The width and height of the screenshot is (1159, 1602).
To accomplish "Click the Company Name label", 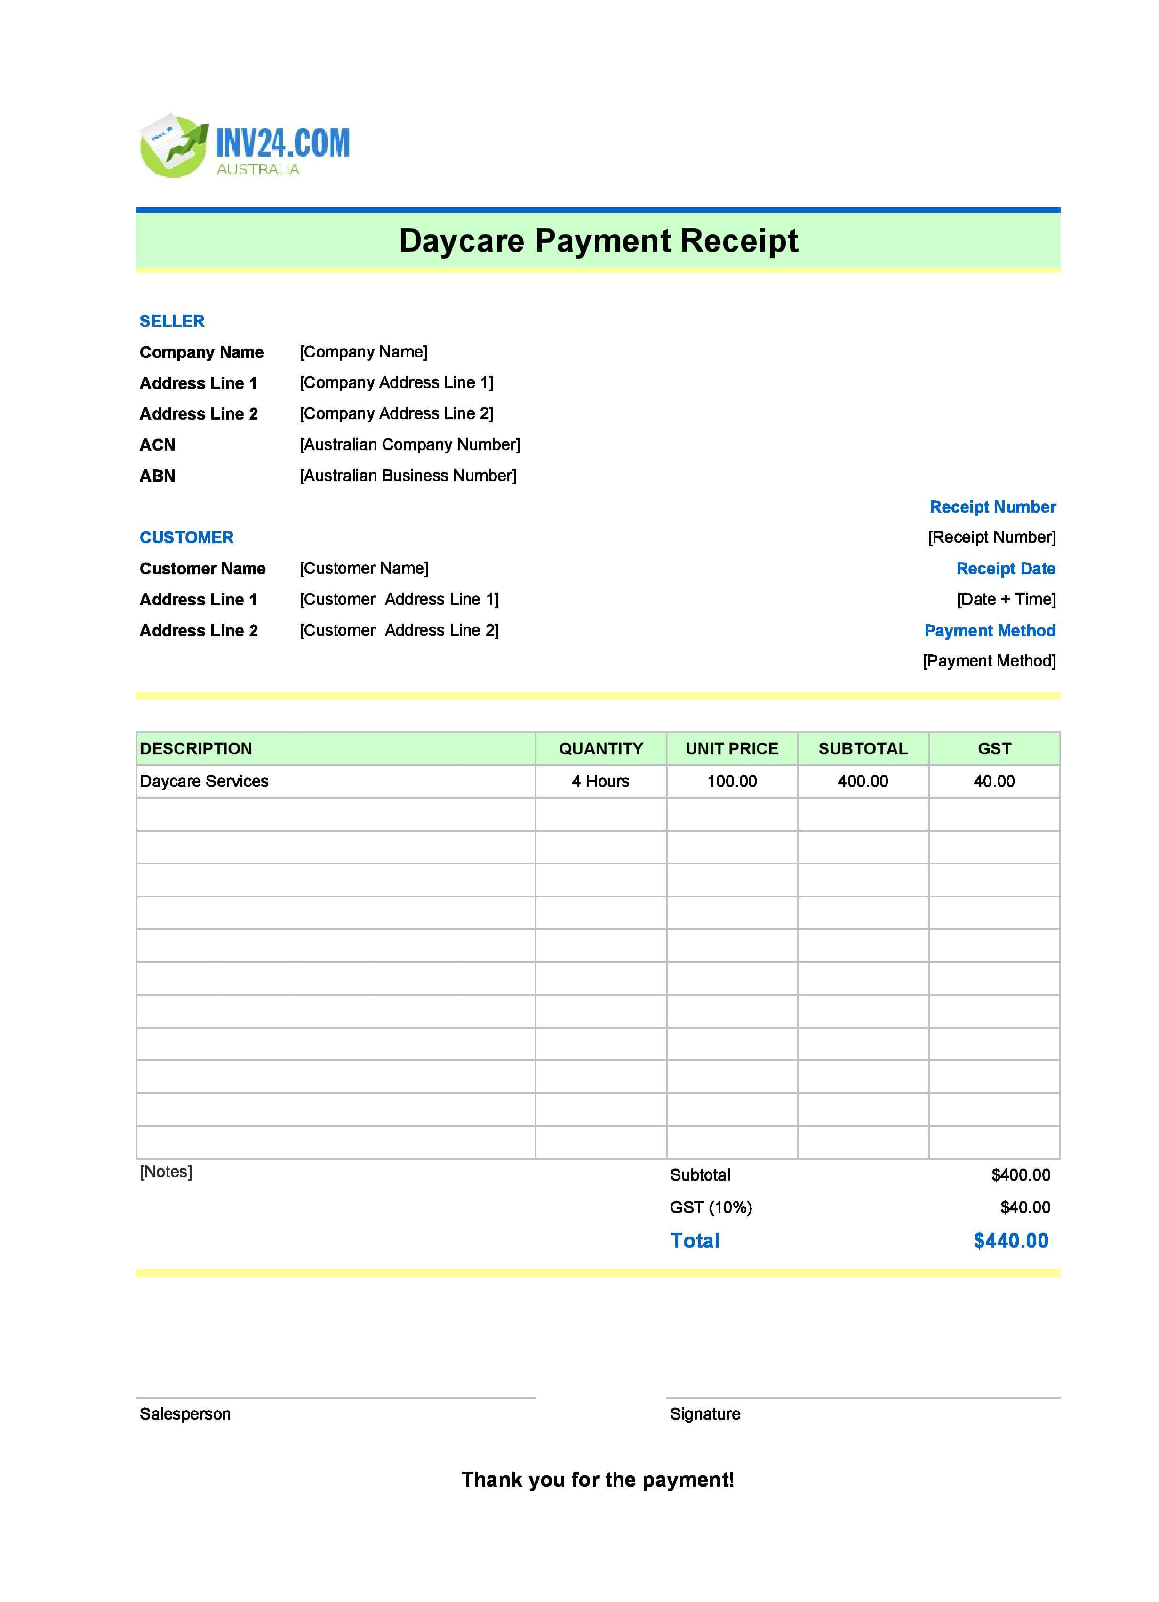I will (x=201, y=352).
